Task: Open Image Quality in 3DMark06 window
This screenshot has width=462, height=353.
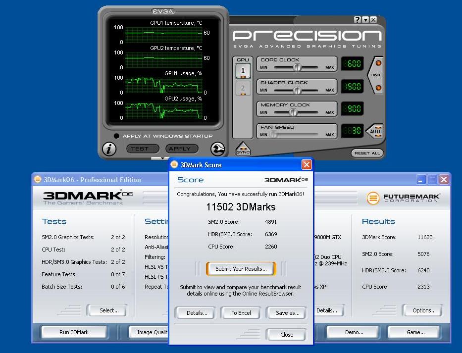Action: [x=149, y=332]
